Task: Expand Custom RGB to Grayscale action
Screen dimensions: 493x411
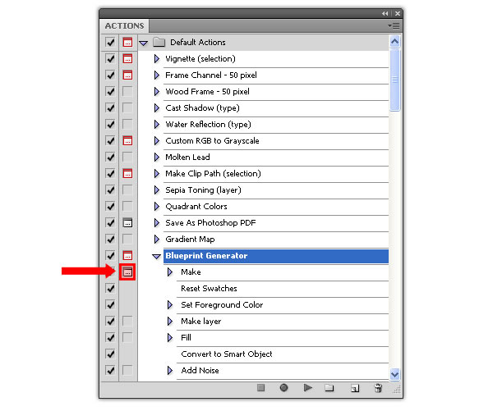Action: pos(157,140)
